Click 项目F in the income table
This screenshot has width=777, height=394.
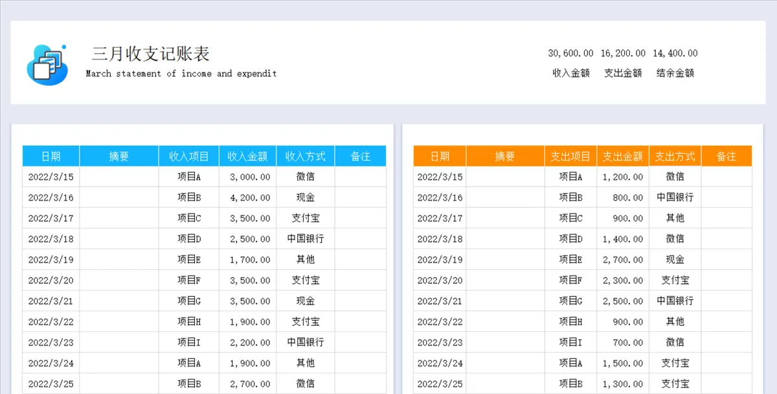[x=189, y=280]
